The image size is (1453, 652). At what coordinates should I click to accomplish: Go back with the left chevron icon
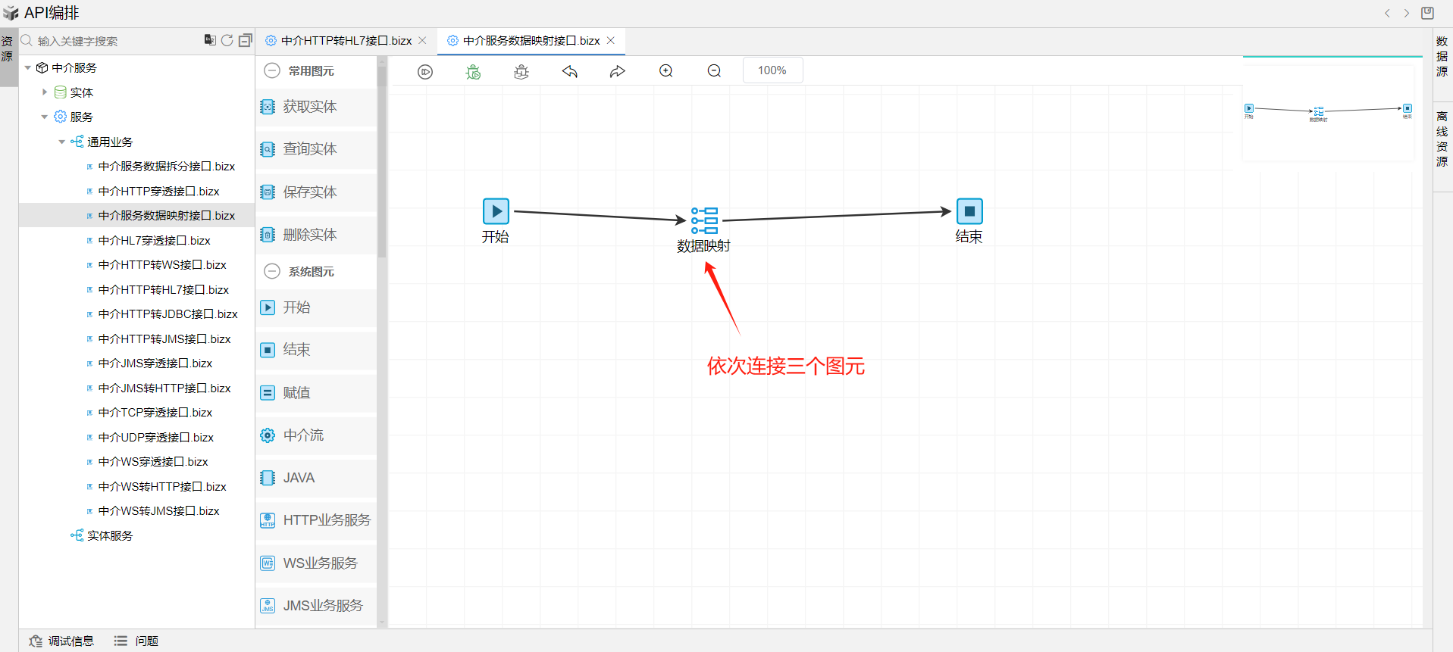[x=1387, y=13]
